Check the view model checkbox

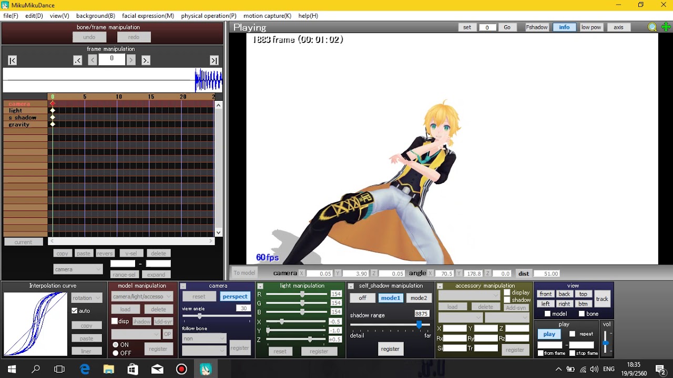click(x=547, y=314)
